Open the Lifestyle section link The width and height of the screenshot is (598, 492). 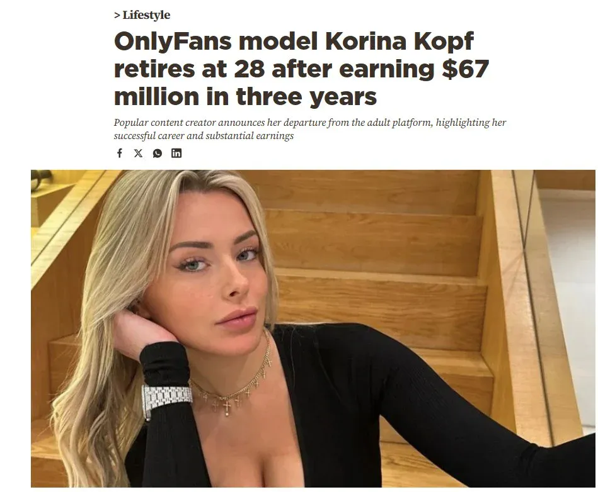pos(146,15)
